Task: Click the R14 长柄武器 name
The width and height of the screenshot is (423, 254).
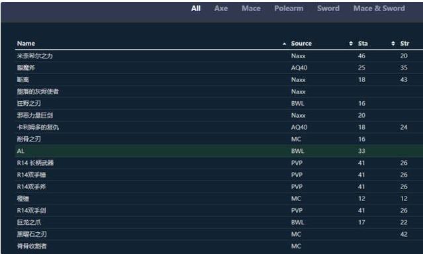Action: pyautogui.click(x=35, y=163)
